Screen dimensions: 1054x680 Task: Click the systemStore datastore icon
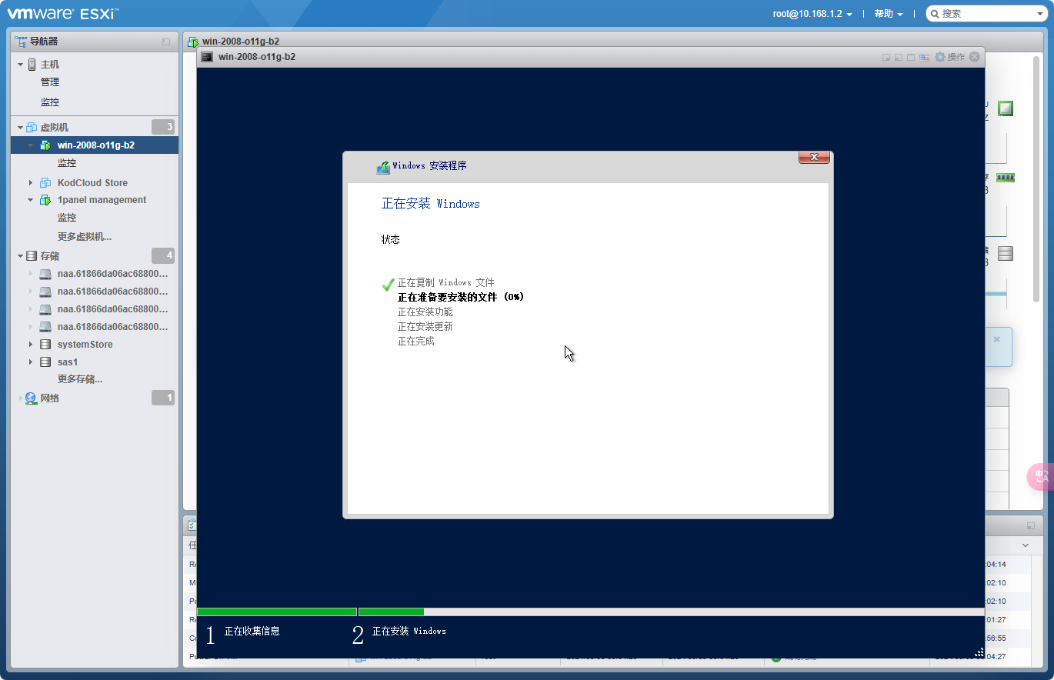45,345
